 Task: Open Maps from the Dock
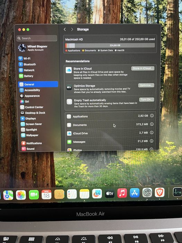8,195
